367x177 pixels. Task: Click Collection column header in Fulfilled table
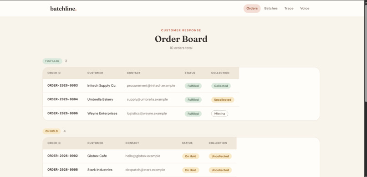coord(220,73)
